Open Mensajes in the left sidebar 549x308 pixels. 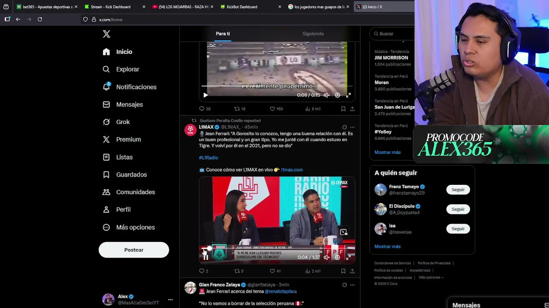point(123,104)
